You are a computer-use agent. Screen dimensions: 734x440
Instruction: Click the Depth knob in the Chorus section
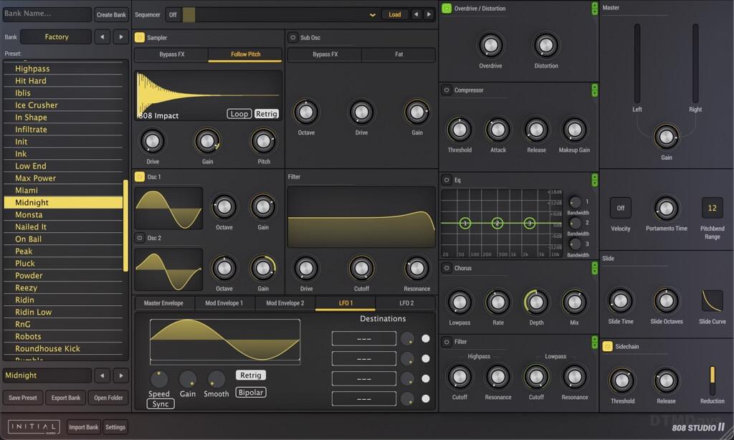(x=536, y=303)
